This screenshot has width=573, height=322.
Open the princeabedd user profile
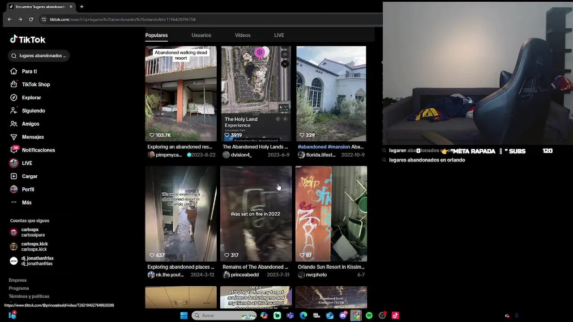tap(241, 275)
